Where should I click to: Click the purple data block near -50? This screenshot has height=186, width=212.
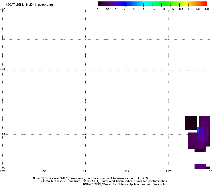coord(200,166)
